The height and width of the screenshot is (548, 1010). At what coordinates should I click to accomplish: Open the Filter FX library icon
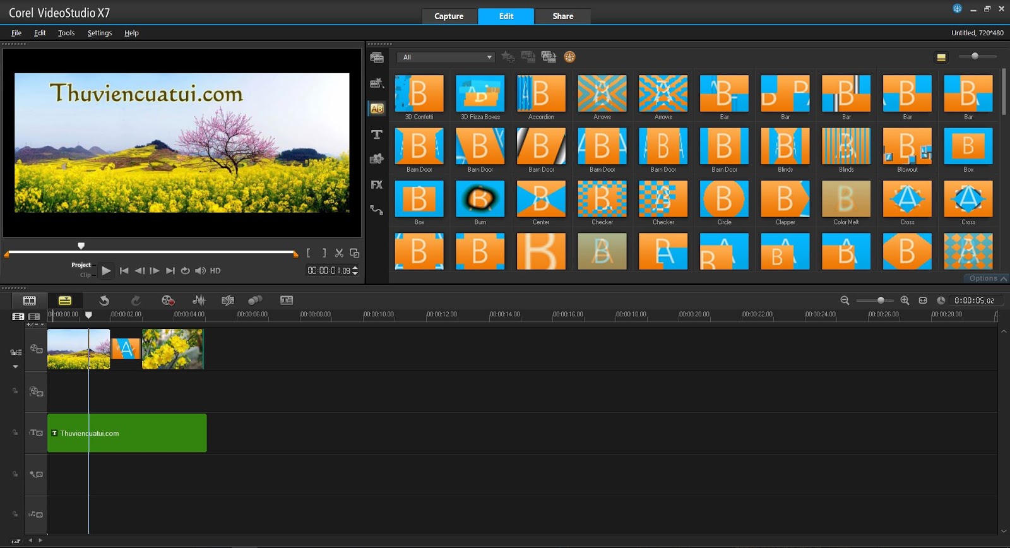[377, 184]
